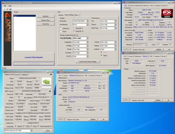
Task: Open SPD tab in Memory CPU-Z window
Action: pyautogui.click(x=151, y=56)
